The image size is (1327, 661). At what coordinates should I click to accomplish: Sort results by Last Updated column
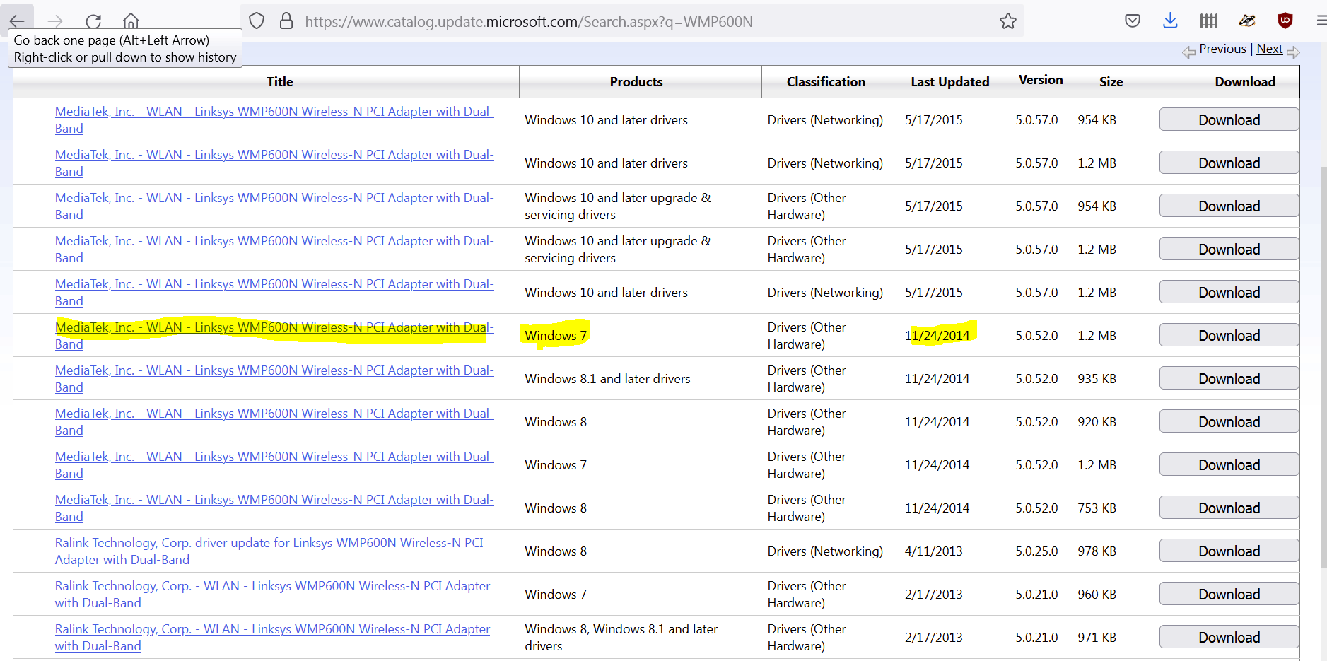950,82
